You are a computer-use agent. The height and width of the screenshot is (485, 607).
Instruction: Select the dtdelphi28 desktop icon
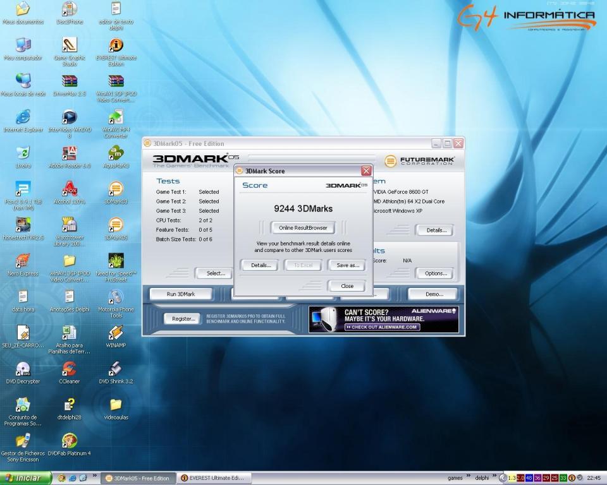tap(70, 409)
